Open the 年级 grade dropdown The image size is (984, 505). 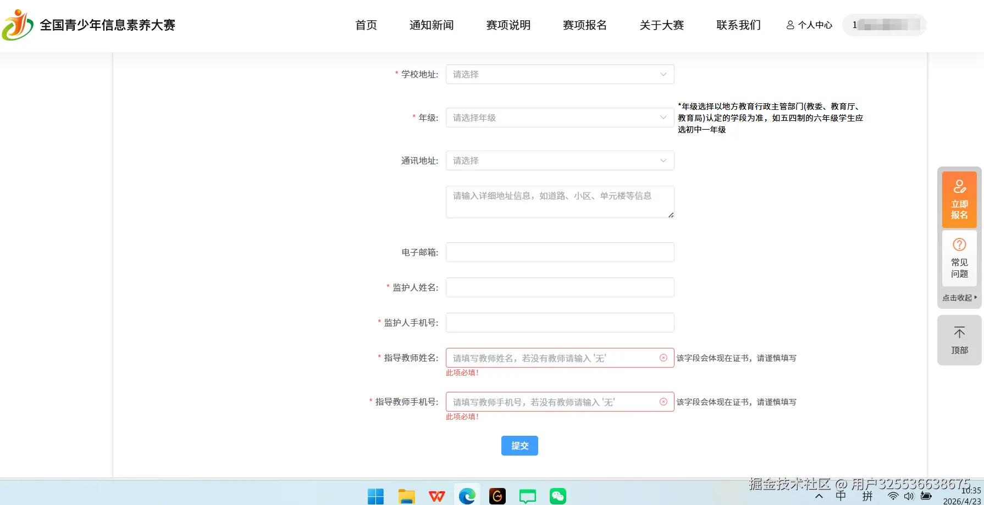(560, 118)
